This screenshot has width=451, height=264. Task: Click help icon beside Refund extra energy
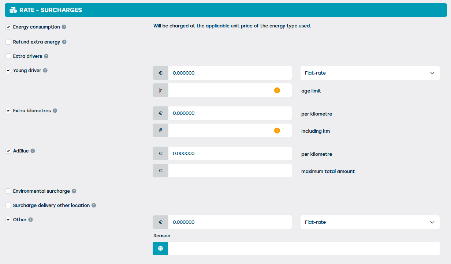[64, 42]
